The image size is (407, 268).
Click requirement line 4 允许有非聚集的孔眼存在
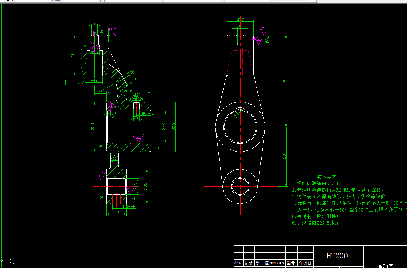pyautogui.click(x=350, y=203)
